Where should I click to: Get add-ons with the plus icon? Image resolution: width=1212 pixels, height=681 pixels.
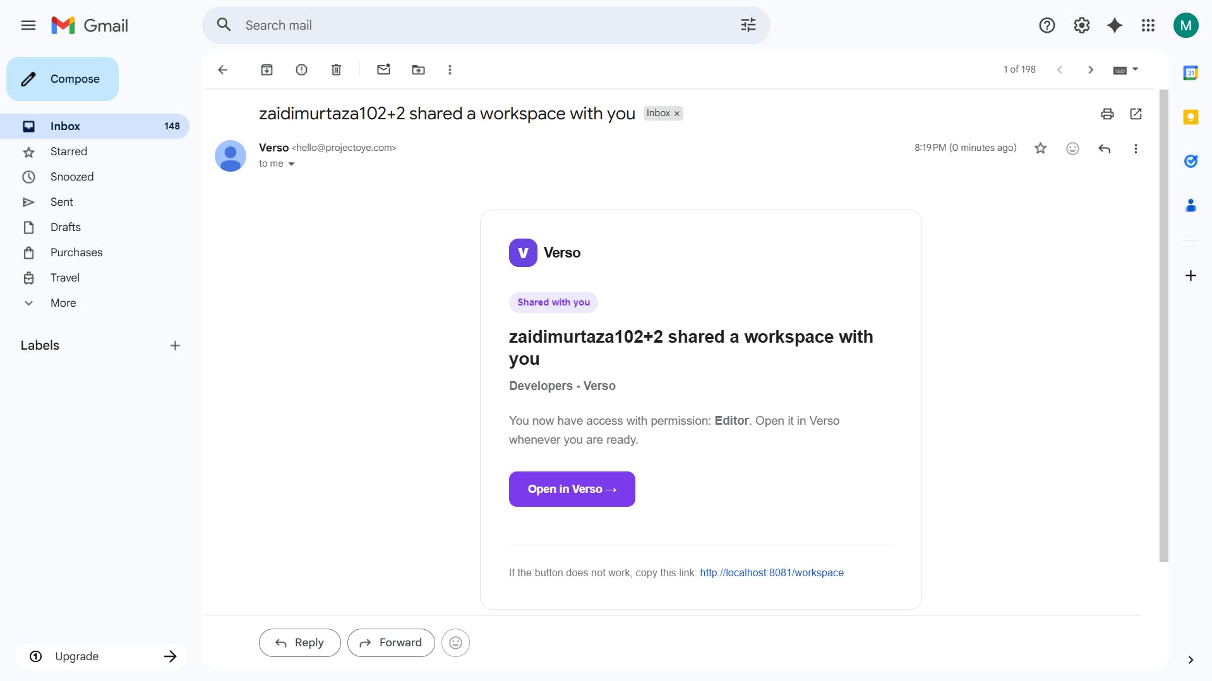pyautogui.click(x=1191, y=276)
